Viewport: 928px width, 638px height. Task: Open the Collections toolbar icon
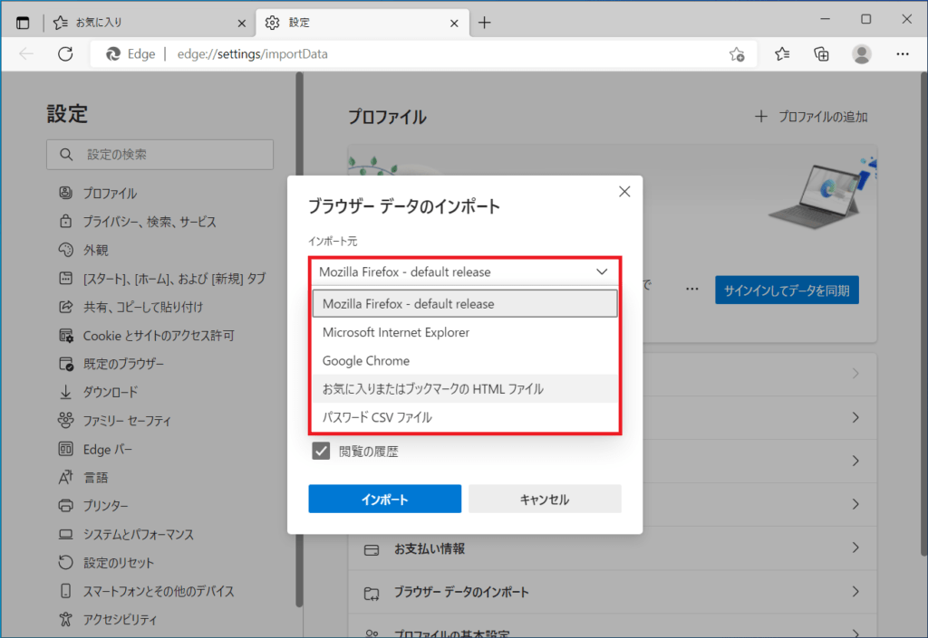tap(822, 54)
